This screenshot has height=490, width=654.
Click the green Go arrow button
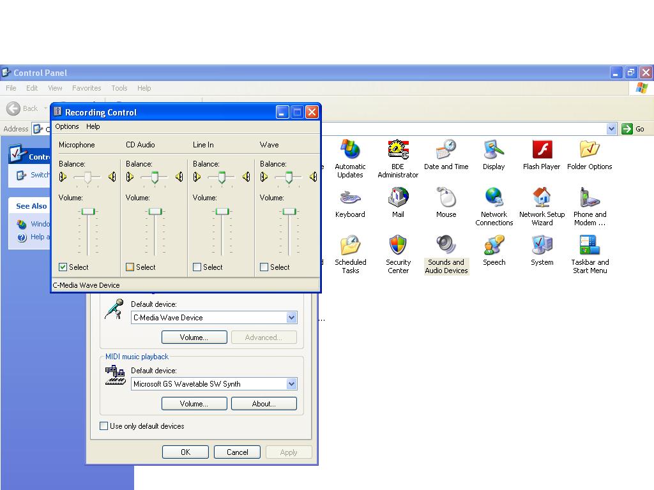click(627, 129)
